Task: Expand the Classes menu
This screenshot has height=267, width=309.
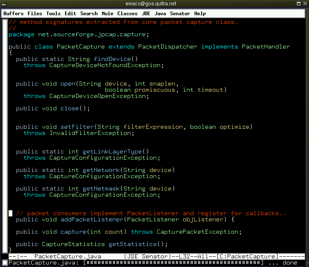Action: 127,14
